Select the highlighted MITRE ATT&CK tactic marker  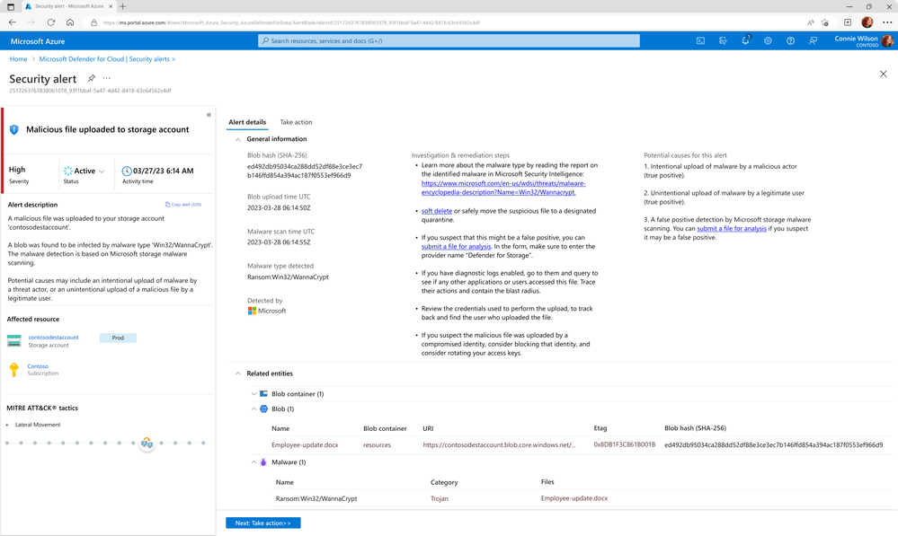pos(147,443)
